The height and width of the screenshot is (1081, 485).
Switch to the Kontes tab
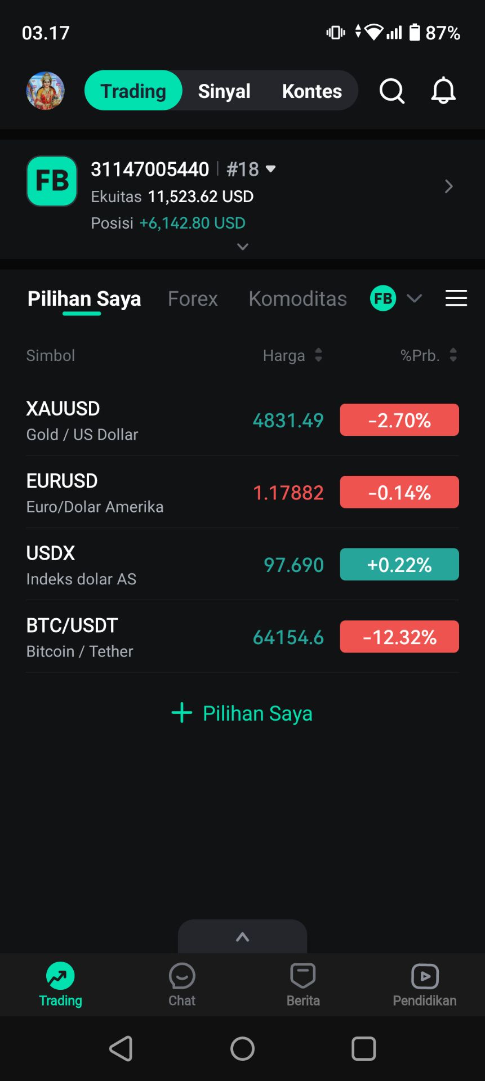click(x=312, y=91)
